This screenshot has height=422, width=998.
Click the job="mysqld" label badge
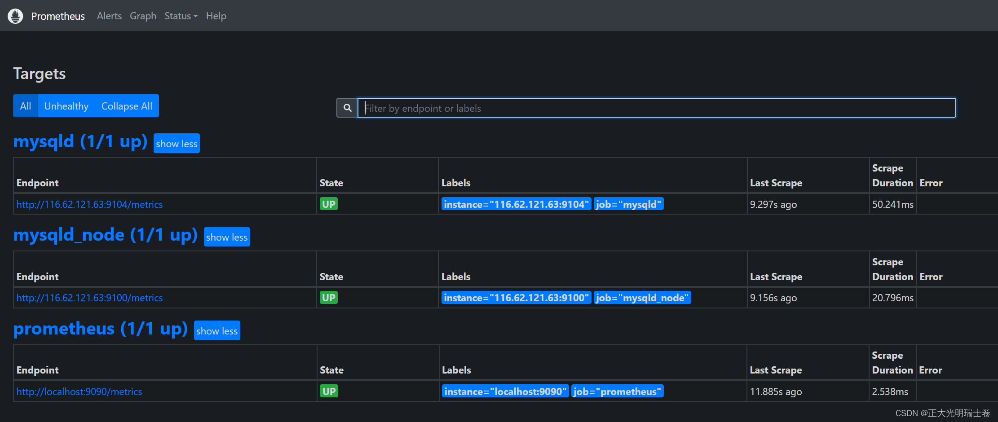point(628,204)
